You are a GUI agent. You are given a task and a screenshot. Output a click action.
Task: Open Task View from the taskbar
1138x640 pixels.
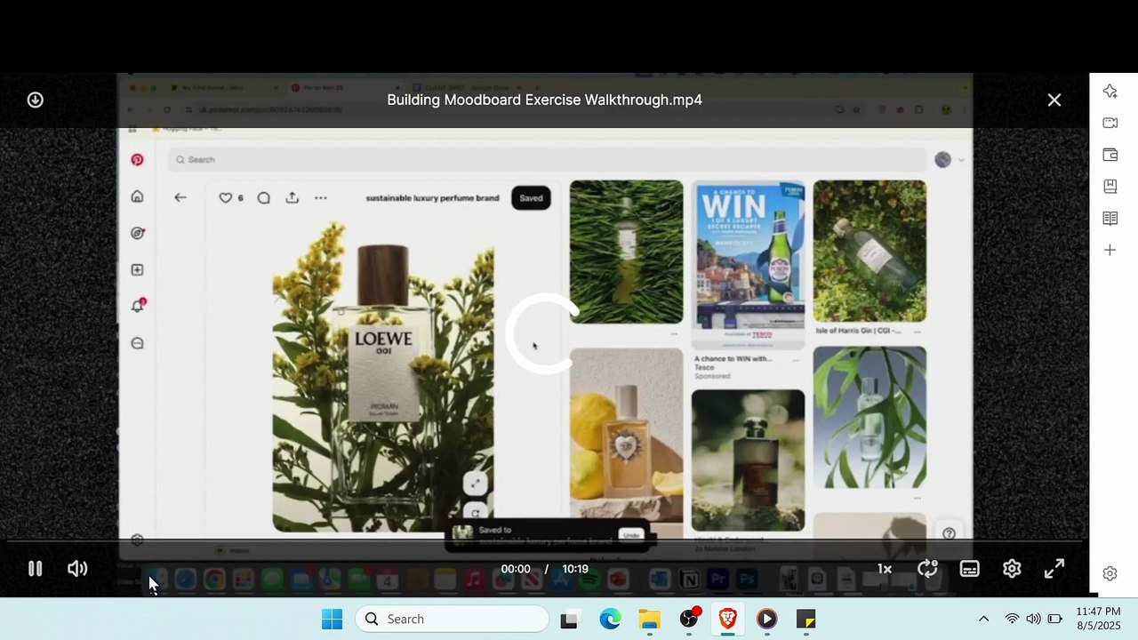(x=569, y=620)
